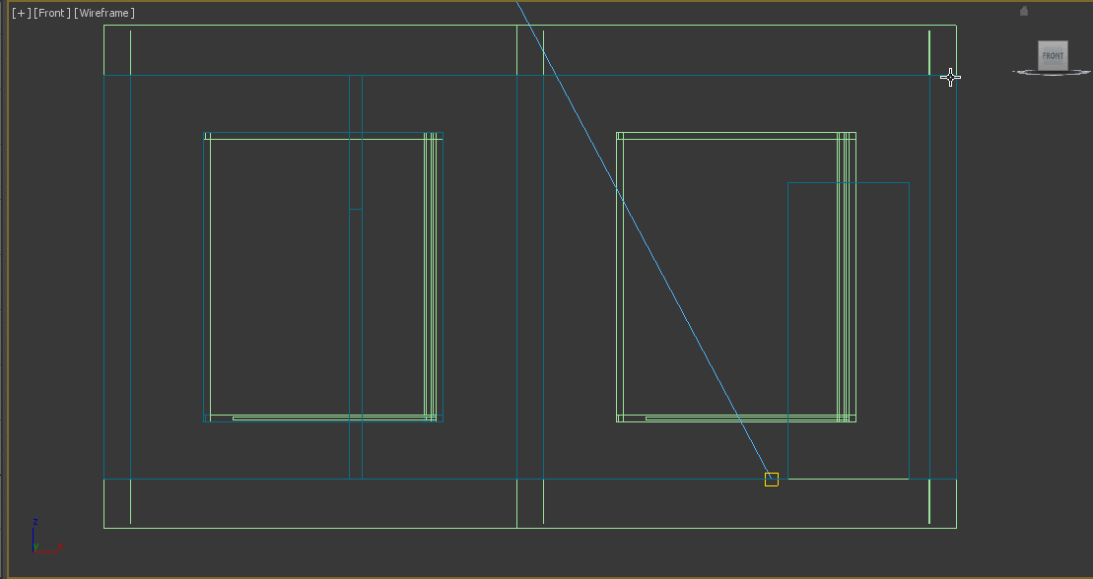This screenshot has width=1093, height=579.
Task: Select the right window's bottom sill
Action: point(739,418)
